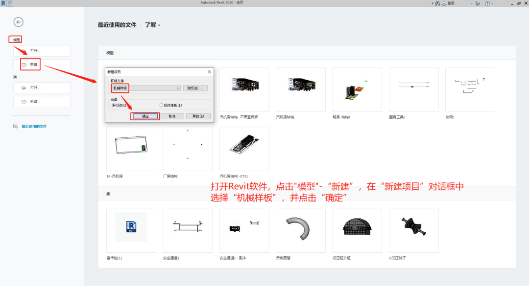The image size is (529, 286).
Task: Click the 族 label in the left sidebar
Action: [x=15, y=77]
